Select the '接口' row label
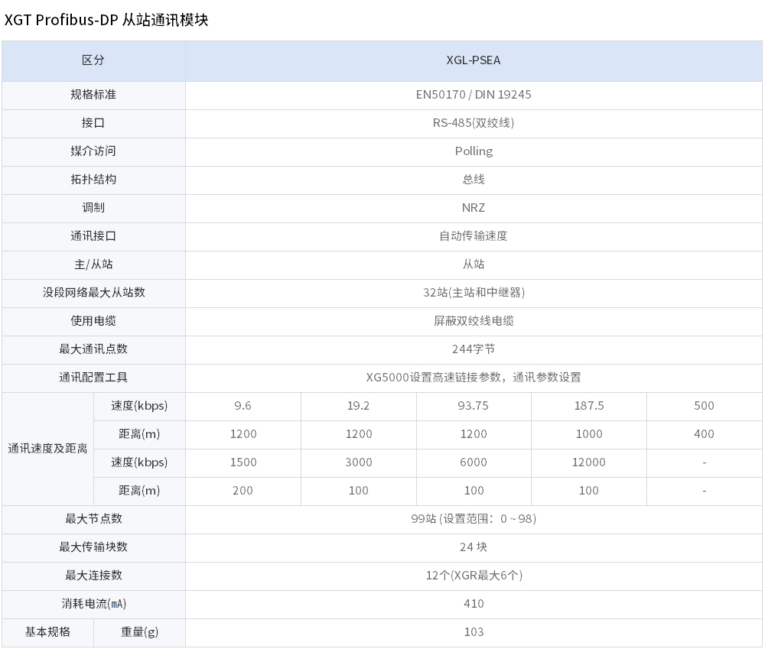 click(93, 123)
